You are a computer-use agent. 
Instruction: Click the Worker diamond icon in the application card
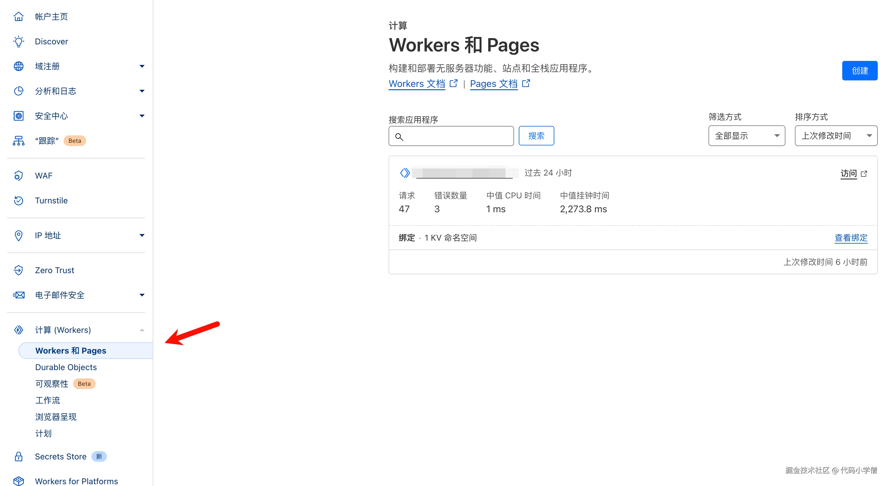[405, 173]
